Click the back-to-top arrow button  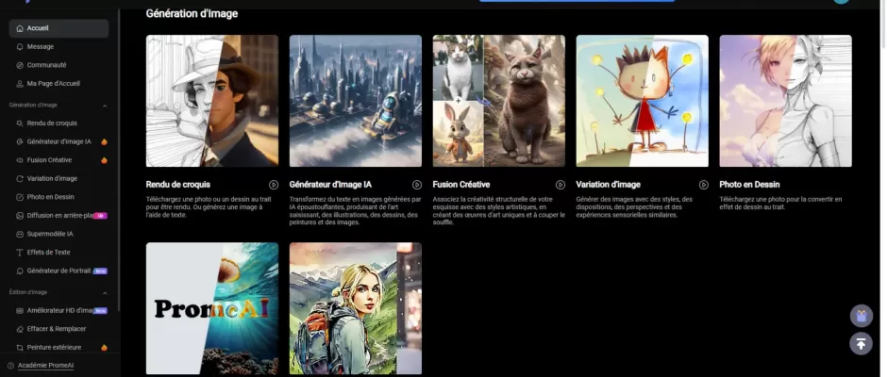(x=861, y=343)
